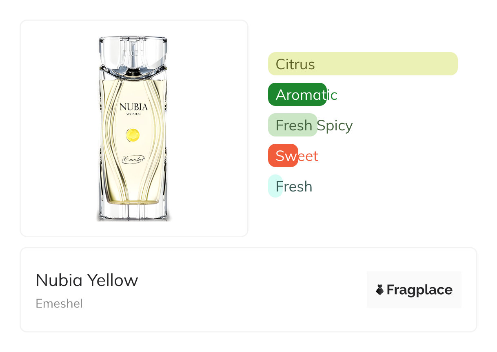Click the Emeshel script logo on bottle
The image size is (497, 352).
[x=133, y=160]
